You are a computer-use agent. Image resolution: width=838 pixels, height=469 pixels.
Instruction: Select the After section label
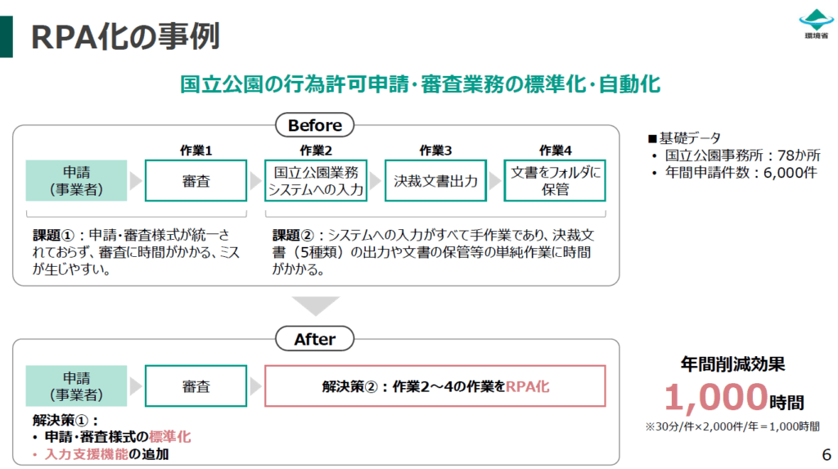[x=315, y=339]
